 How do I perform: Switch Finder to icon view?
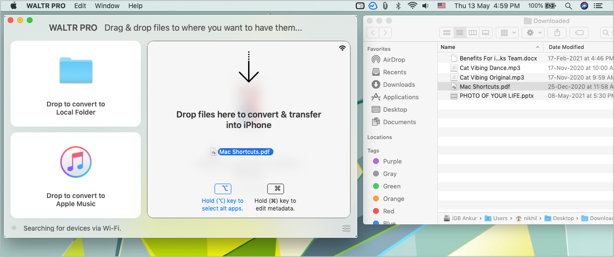(x=446, y=33)
